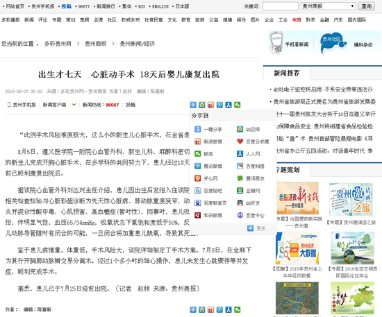Click the 关键词 search input field

[281, 6]
